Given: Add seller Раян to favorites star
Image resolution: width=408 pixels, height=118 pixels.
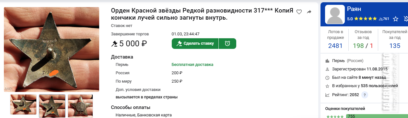Looking at the screenshot, I should (395, 19).
